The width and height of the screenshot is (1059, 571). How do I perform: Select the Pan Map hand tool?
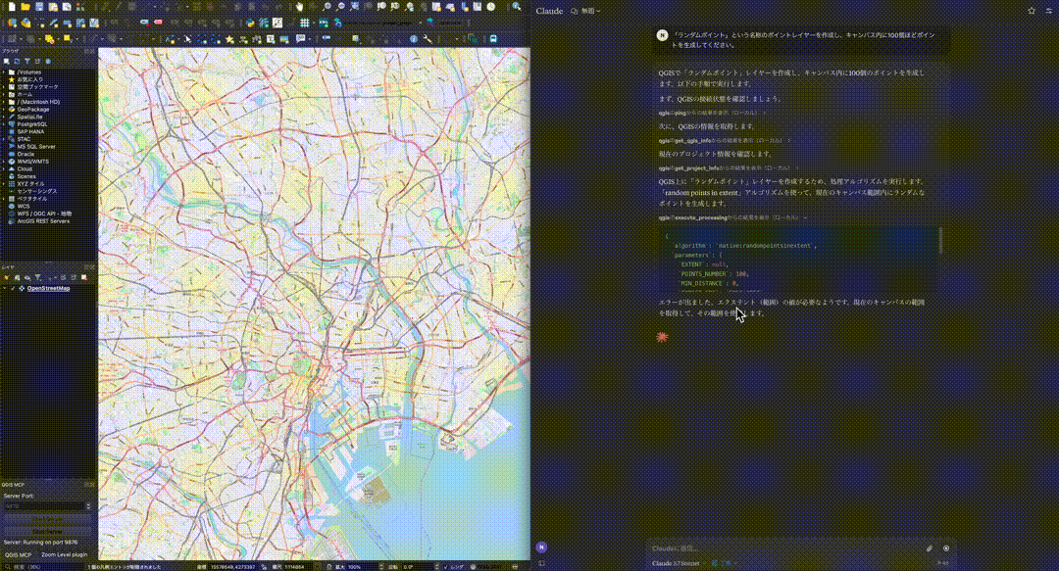pos(301,7)
